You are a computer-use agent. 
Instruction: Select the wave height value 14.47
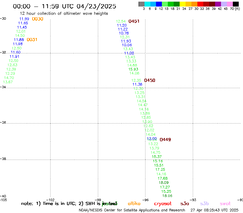(x=143, y=105)
